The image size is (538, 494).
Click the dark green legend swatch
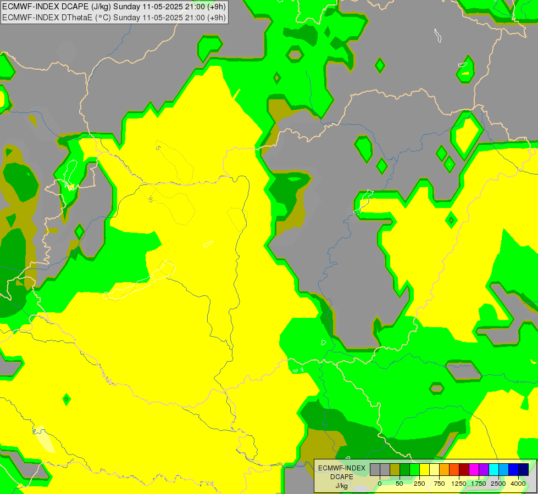tap(404, 470)
